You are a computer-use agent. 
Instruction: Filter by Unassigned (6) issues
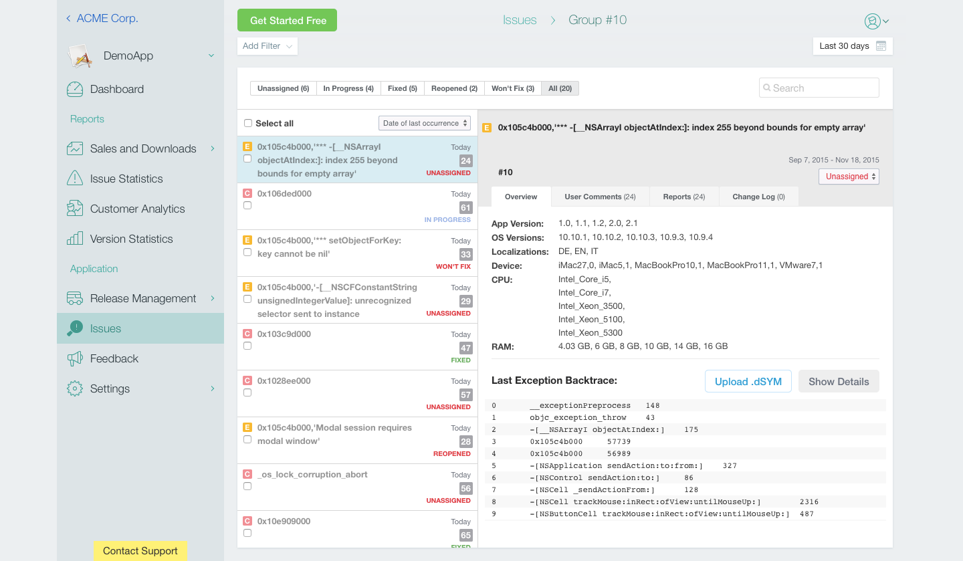pyautogui.click(x=284, y=88)
